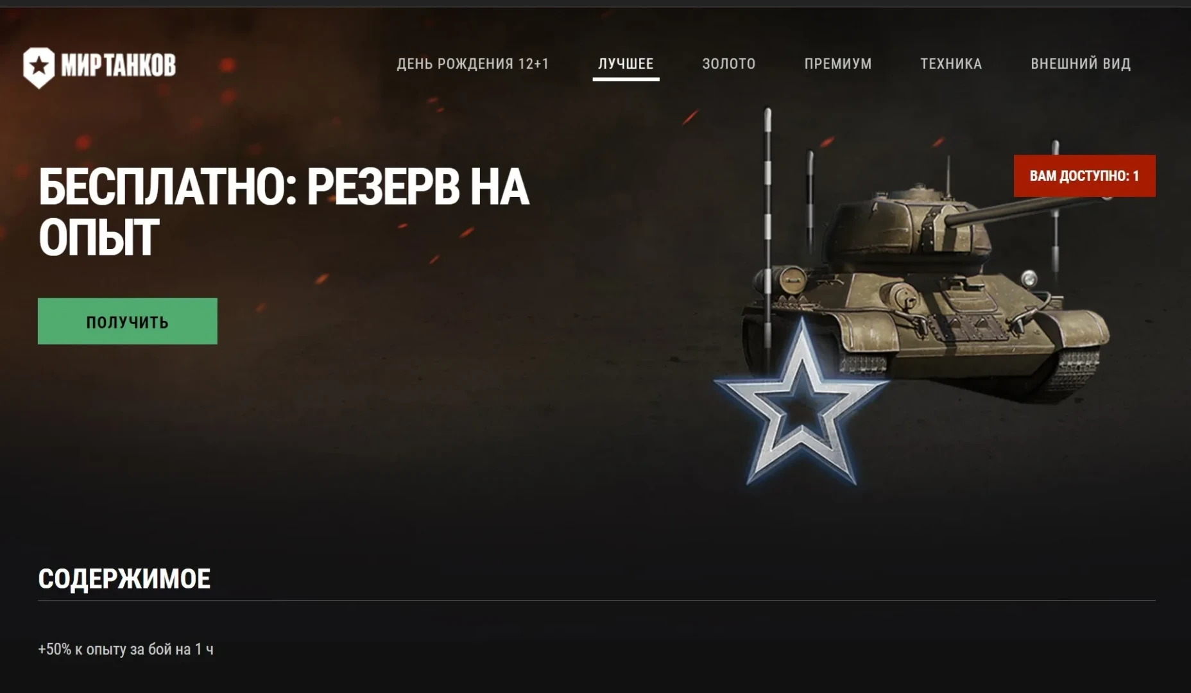
Task: Select the ЛУЧШЕЕ navigation tab
Action: [626, 64]
